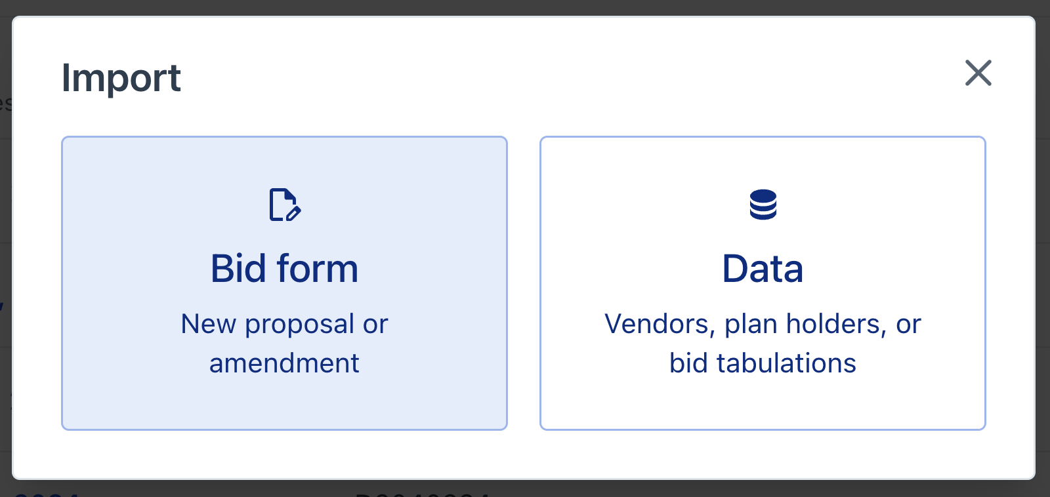Screen dimensions: 1050x497
Task: Choose the pencil-on-page icon for bid forms
Action: tap(285, 205)
